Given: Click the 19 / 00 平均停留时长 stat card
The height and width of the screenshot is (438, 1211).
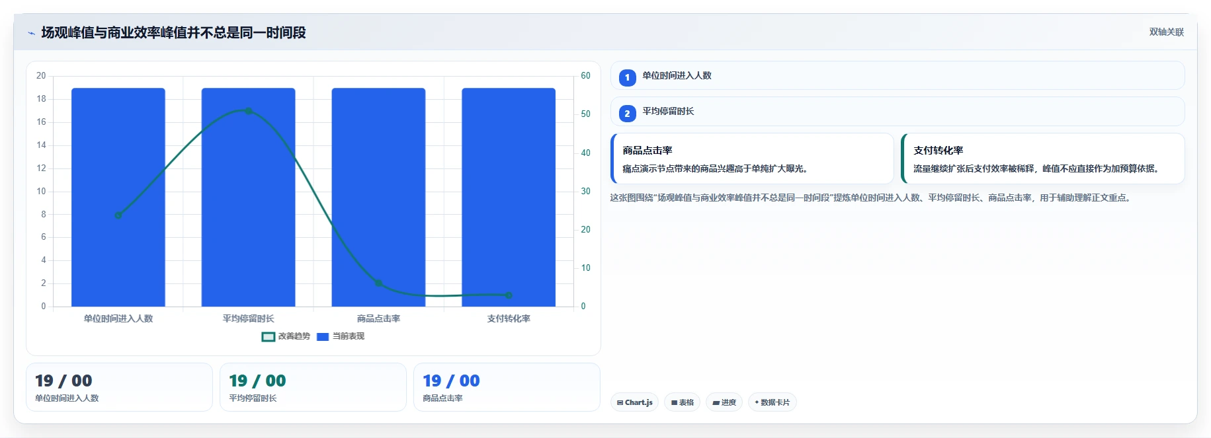Looking at the screenshot, I should point(313,387).
